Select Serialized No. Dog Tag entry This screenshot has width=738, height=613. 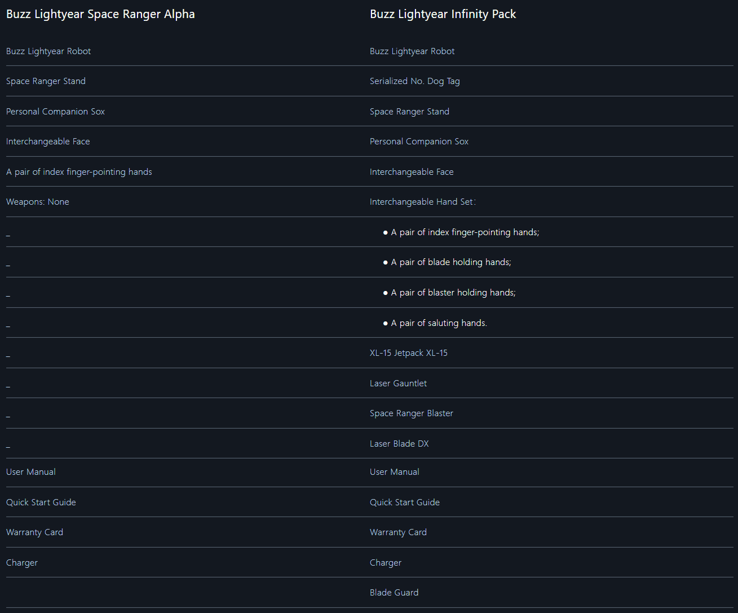click(414, 81)
